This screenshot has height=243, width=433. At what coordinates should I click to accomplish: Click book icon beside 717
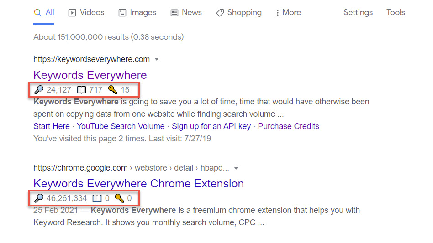tap(82, 90)
